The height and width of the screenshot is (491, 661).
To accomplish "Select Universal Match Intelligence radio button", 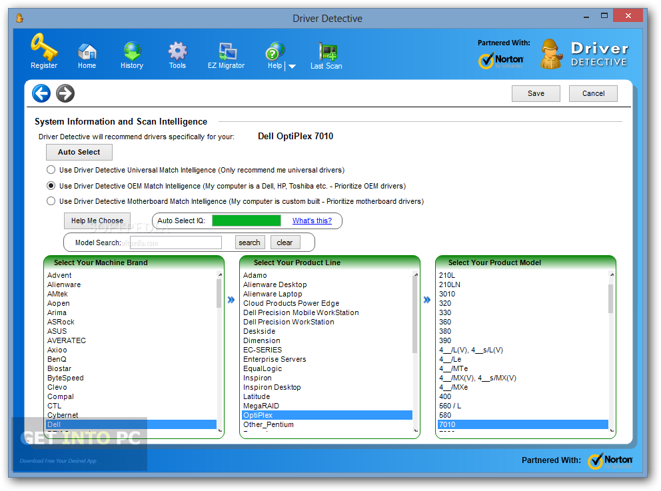I will pos(51,170).
